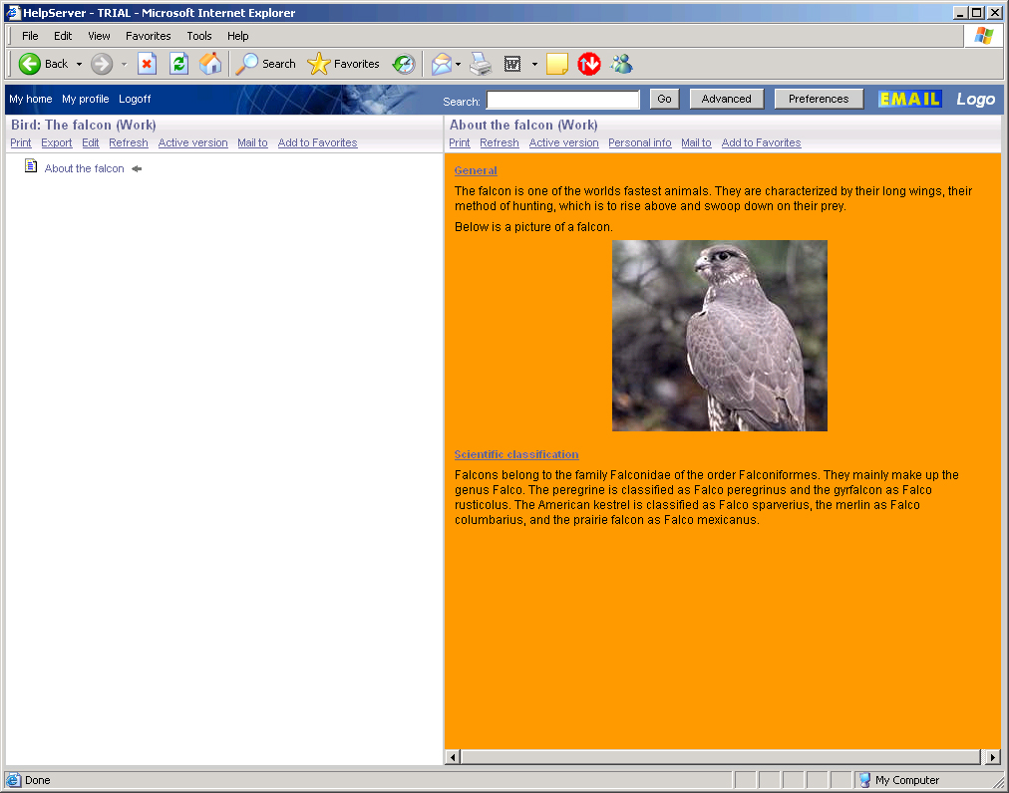Click the Done status bar page icon
The width and height of the screenshot is (1009, 793).
pyautogui.click(x=14, y=780)
